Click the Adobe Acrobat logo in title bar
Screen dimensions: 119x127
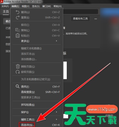tap(2, 2)
